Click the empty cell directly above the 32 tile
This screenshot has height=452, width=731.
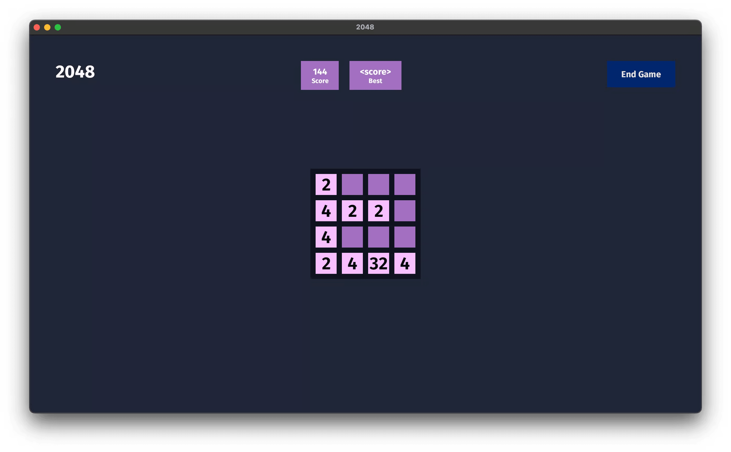click(378, 237)
